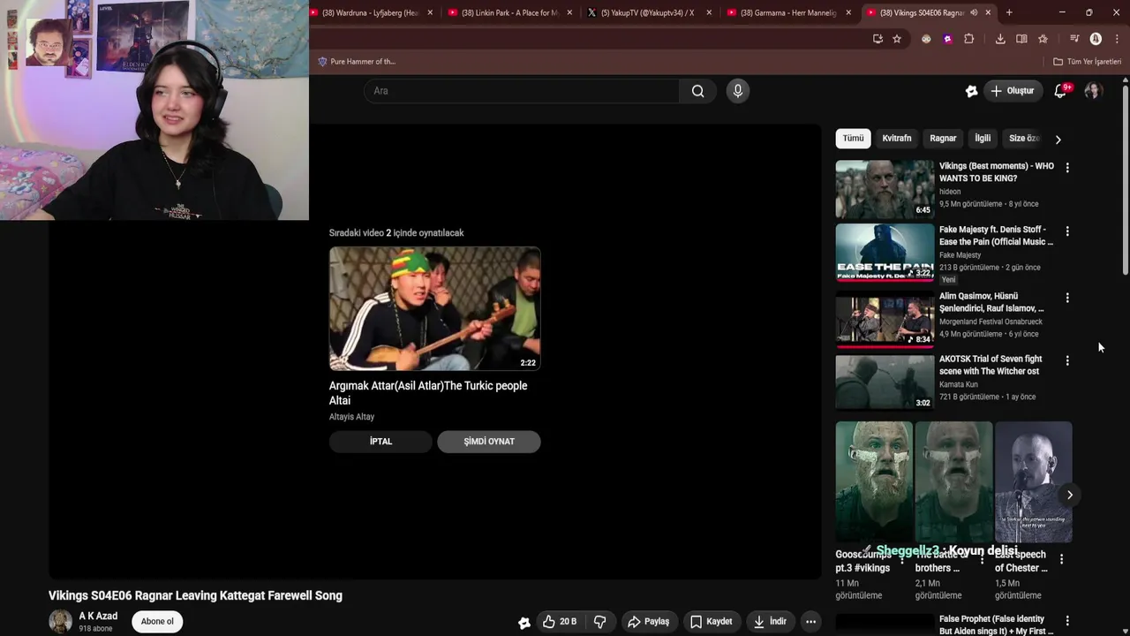Open Alim Qasimov video thumbnail
The height and width of the screenshot is (636, 1130).
click(x=885, y=319)
